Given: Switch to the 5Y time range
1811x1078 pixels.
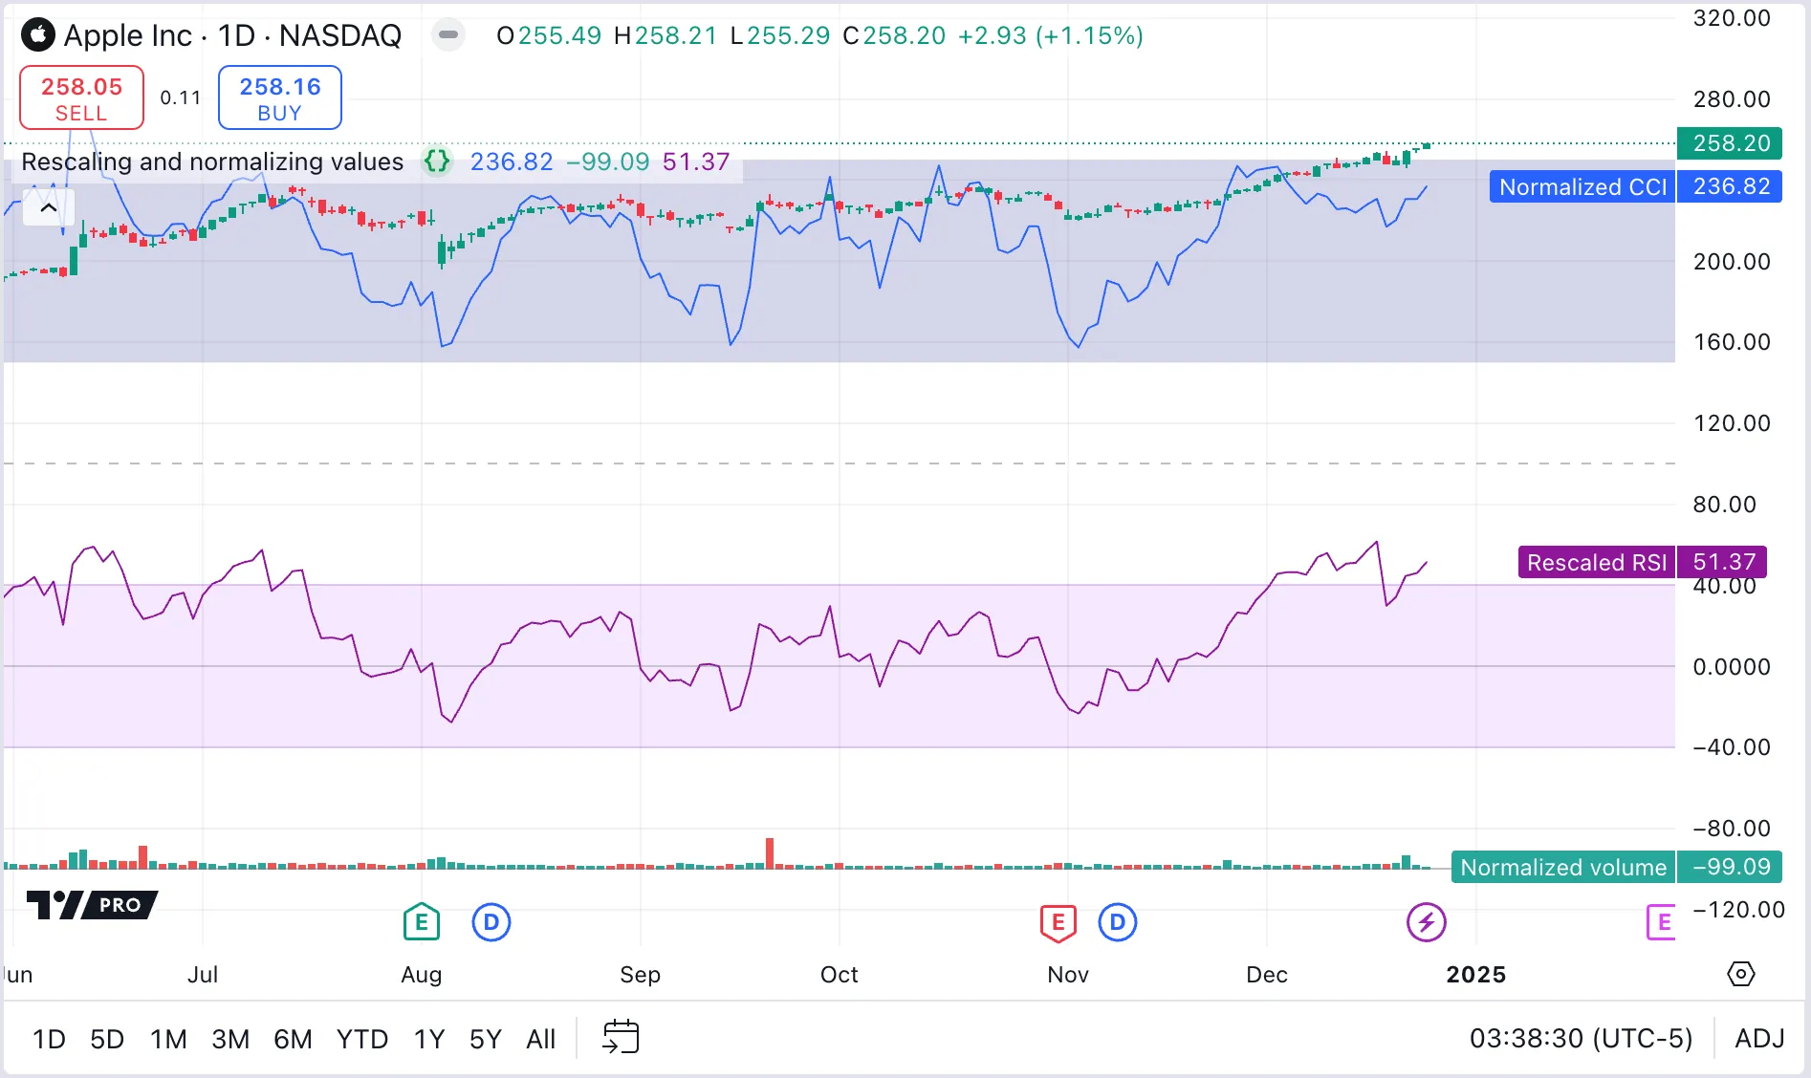Looking at the screenshot, I should [x=485, y=1039].
